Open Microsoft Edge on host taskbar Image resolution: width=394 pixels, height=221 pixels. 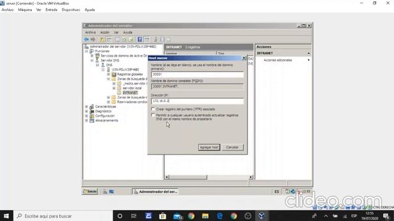[220, 215]
